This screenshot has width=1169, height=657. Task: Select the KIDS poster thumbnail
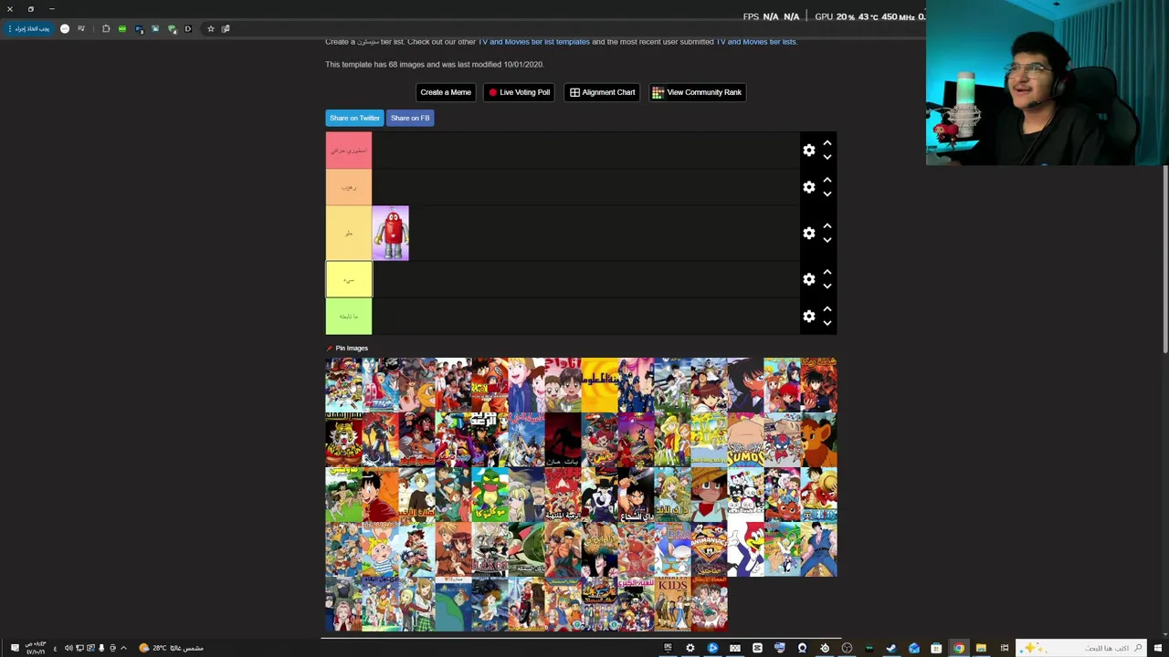[672, 604]
